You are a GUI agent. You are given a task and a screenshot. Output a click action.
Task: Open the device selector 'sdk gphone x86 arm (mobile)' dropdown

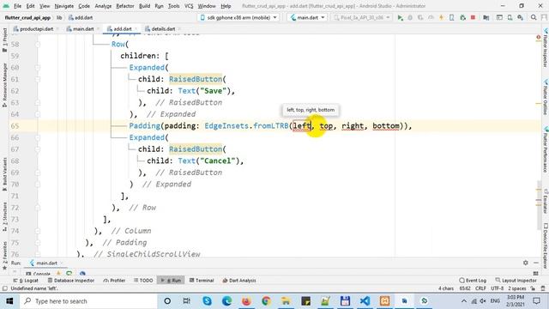point(238,17)
